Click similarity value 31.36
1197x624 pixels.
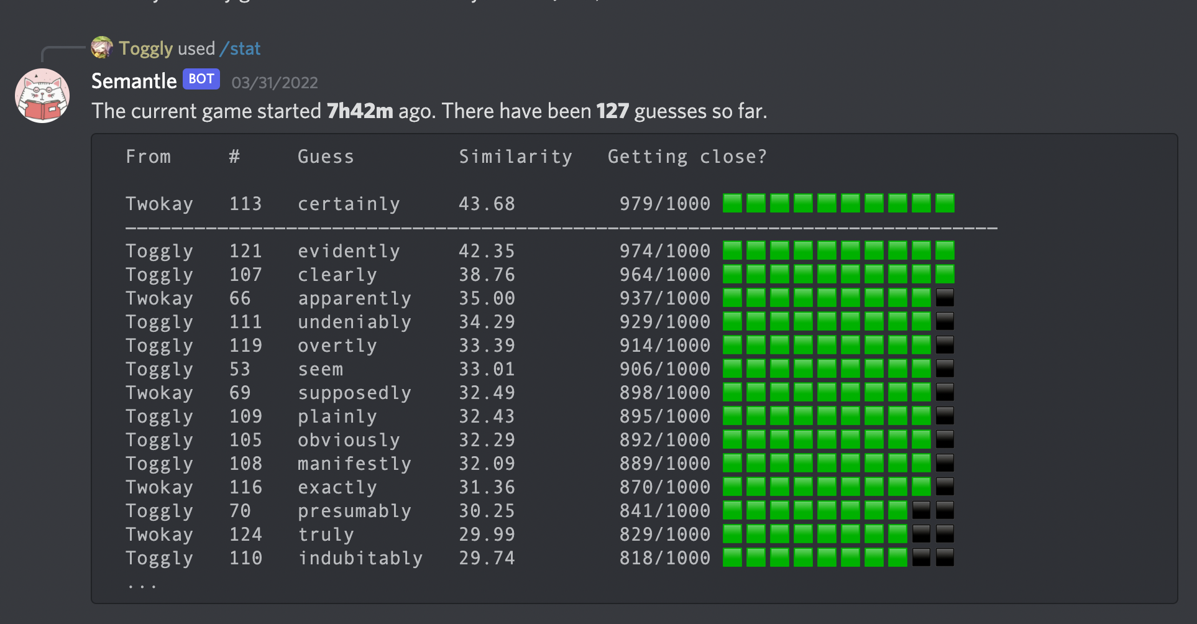[x=487, y=487]
